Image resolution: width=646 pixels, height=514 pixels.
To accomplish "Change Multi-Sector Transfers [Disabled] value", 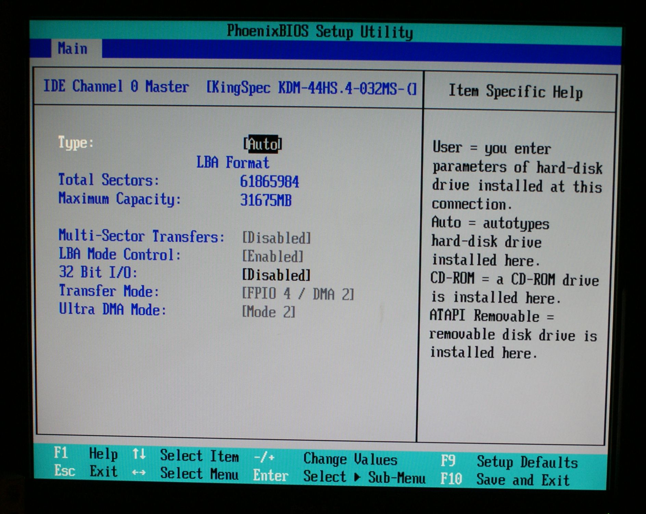I will click(276, 238).
